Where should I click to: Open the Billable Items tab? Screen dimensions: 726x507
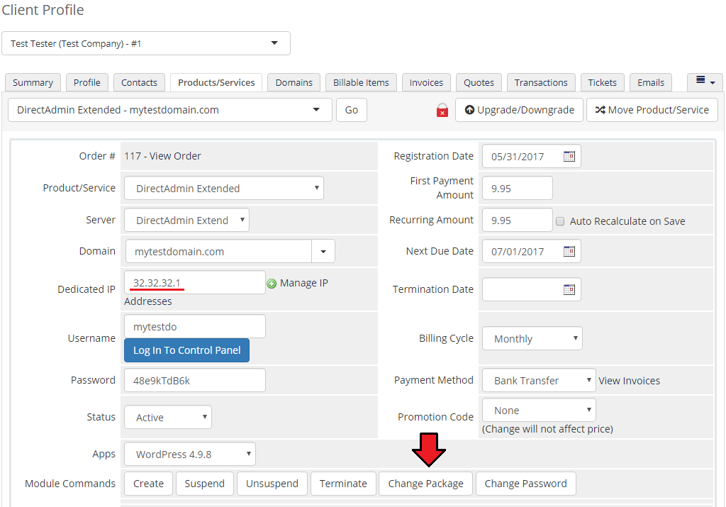click(361, 82)
